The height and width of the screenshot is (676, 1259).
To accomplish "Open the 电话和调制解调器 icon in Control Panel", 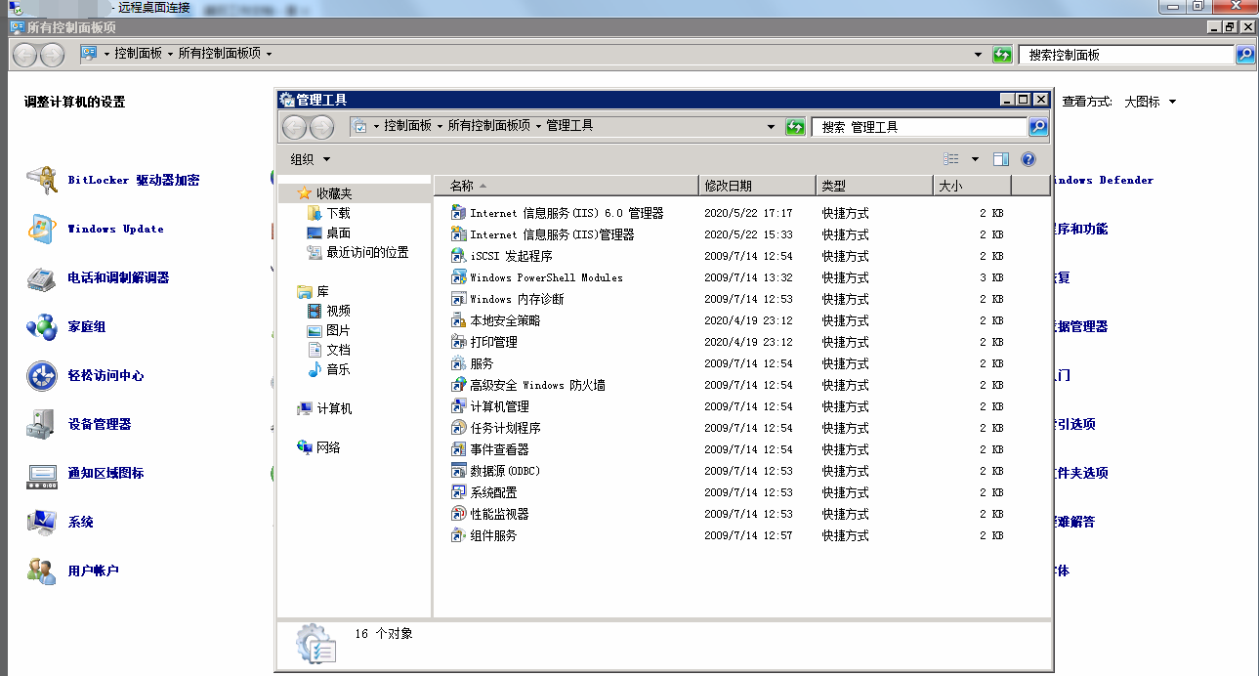I will [42, 277].
